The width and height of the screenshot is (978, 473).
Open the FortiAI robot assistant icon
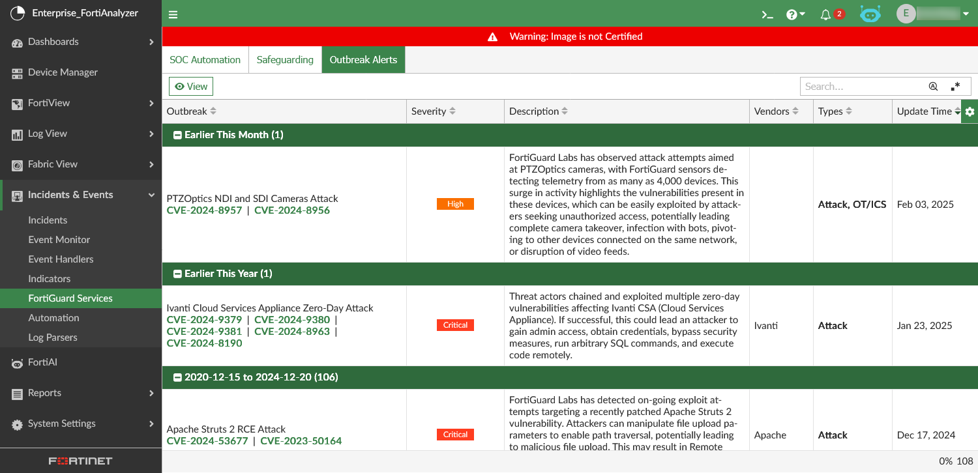pos(870,14)
